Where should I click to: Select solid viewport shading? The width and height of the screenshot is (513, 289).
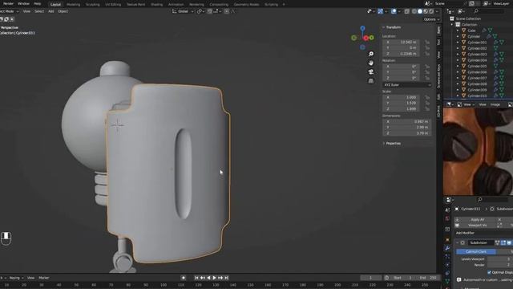click(x=420, y=11)
